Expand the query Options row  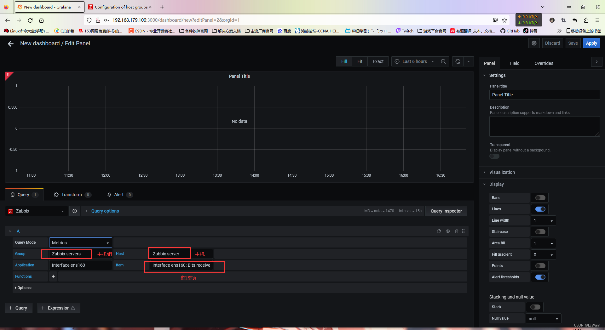tap(23, 288)
